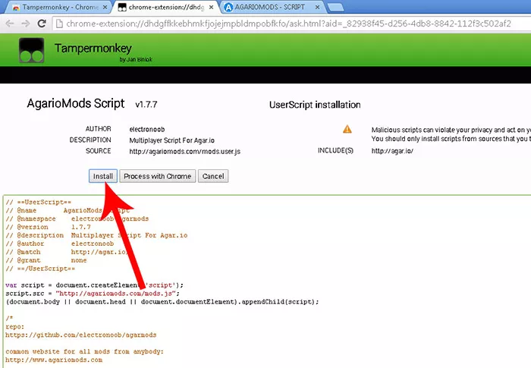Click the DESCRIPTION label
This screenshot has width=531, height=368.
pyautogui.click(x=90, y=140)
